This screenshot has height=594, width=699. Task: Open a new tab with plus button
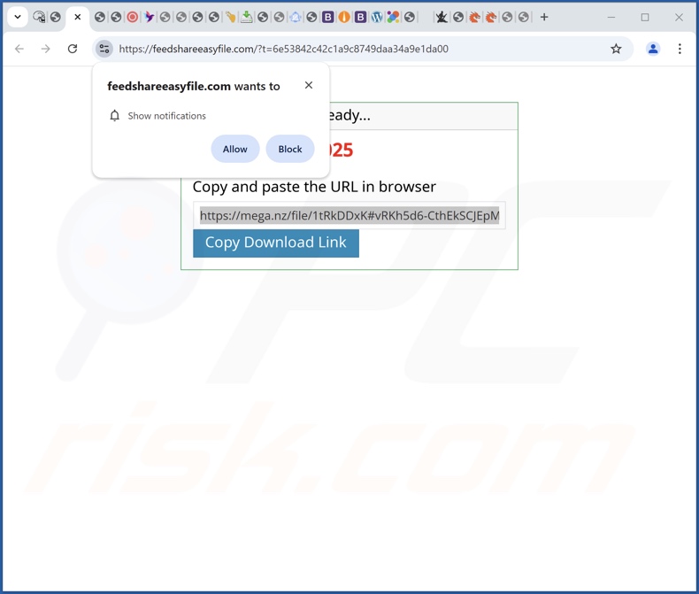coord(544,17)
